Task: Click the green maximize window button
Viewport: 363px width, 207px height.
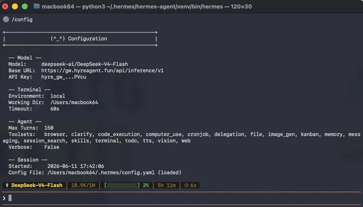Action: [x=25, y=6]
